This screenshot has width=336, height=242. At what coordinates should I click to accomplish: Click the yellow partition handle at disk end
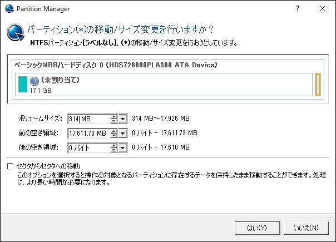click(x=318, y=85)
